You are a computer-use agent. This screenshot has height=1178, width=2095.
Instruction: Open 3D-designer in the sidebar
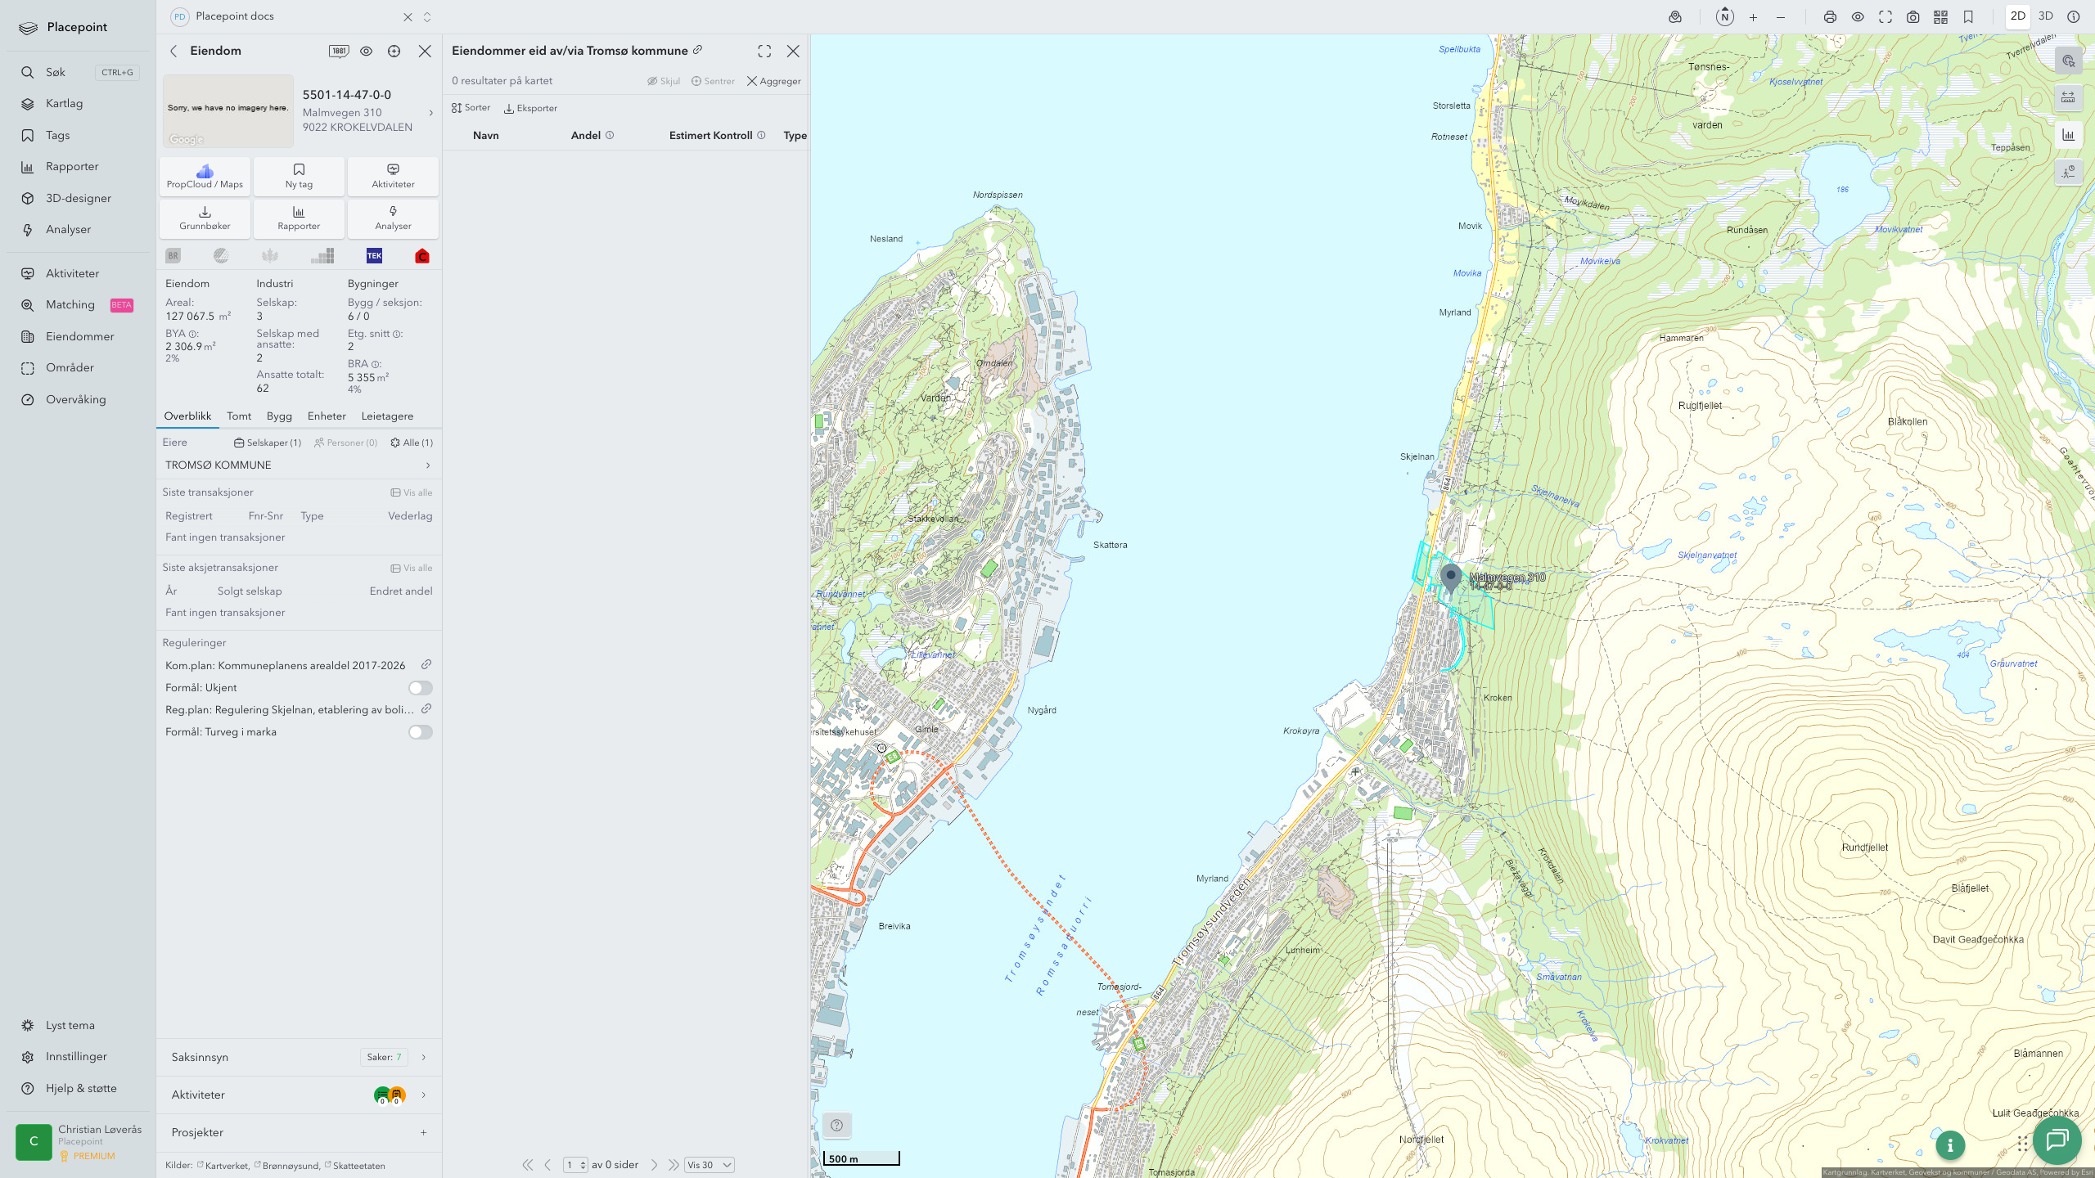pos(79,198)
